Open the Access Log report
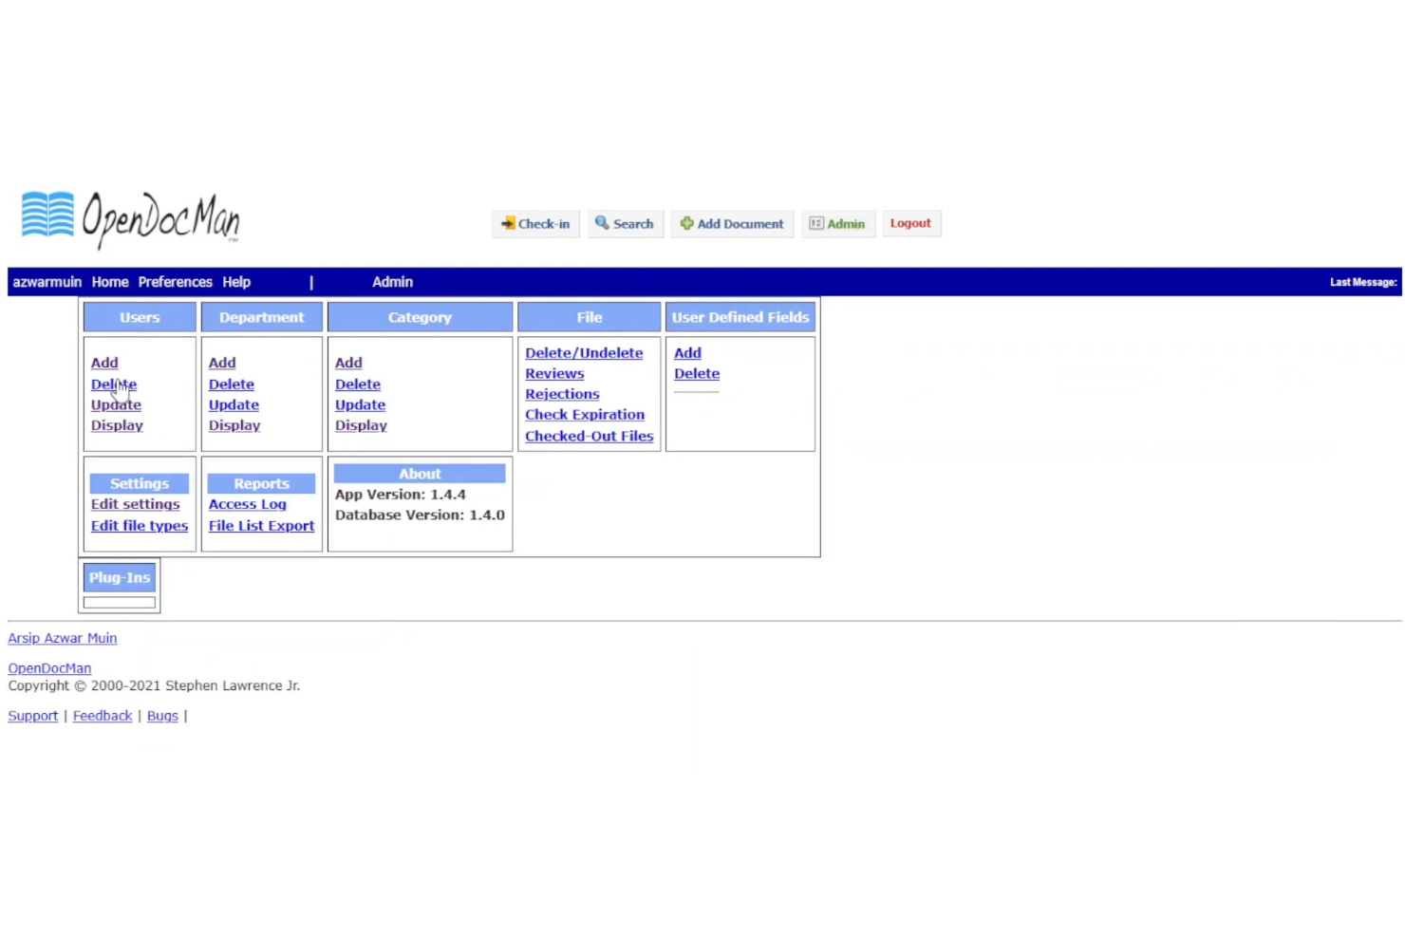 247,503
